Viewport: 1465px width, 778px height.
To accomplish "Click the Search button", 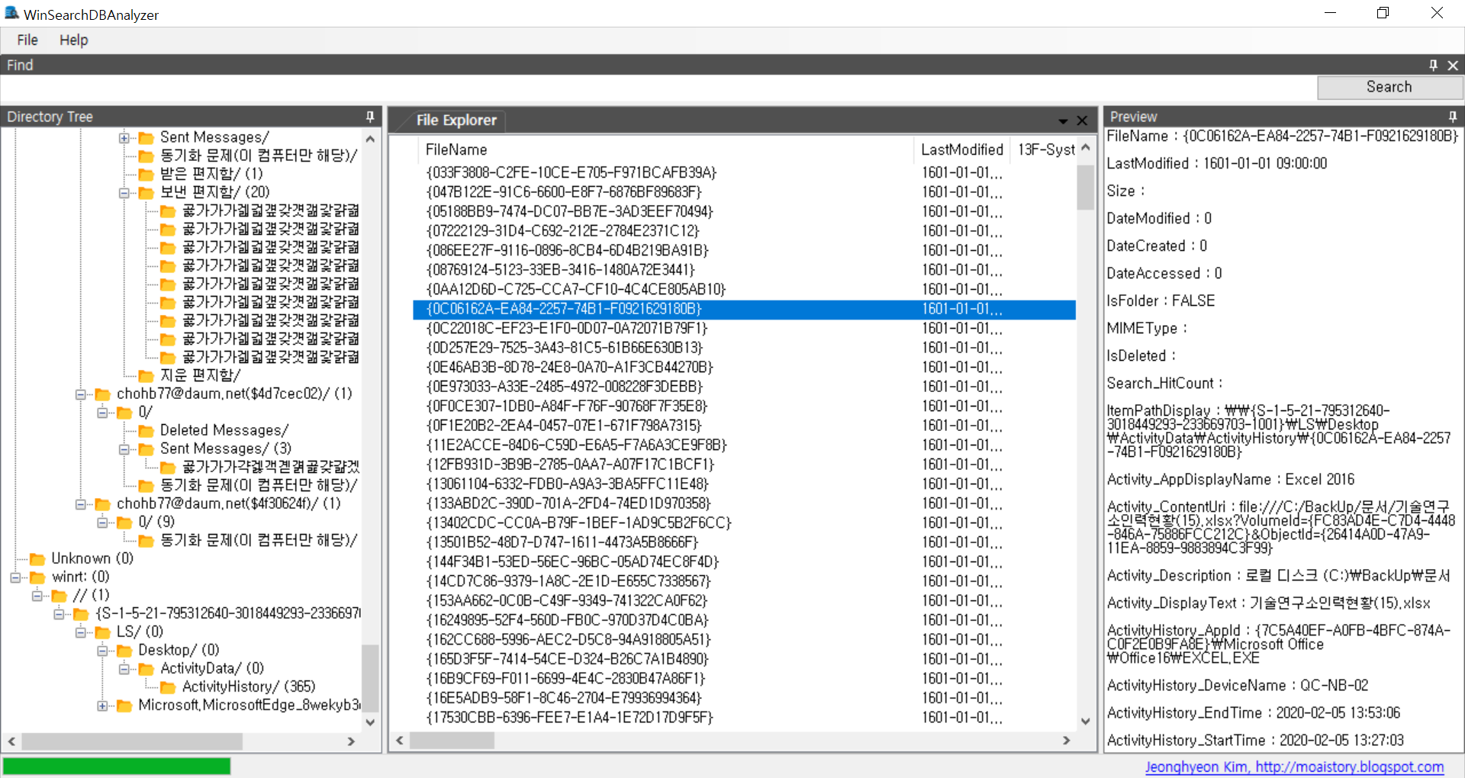I will coord(1389,87).
